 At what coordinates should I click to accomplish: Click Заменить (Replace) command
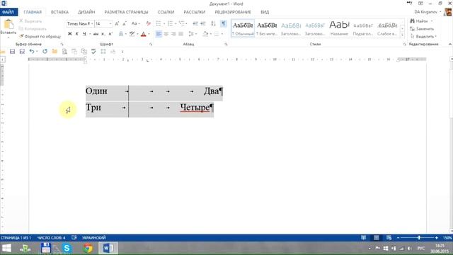tap(422, 28)
